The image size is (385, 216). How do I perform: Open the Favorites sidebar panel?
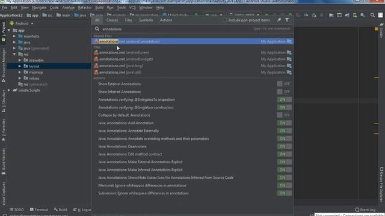[x=4, y=130]
